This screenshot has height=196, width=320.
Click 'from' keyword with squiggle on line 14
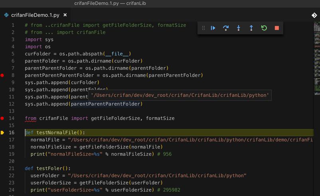click(31, 118)
